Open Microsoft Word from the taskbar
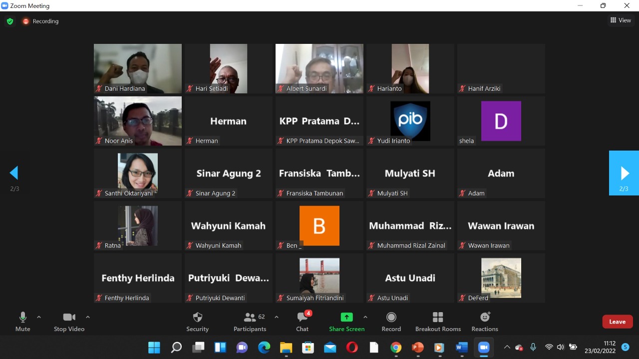This screenshot has width=639, height=359. pos(461,348)
